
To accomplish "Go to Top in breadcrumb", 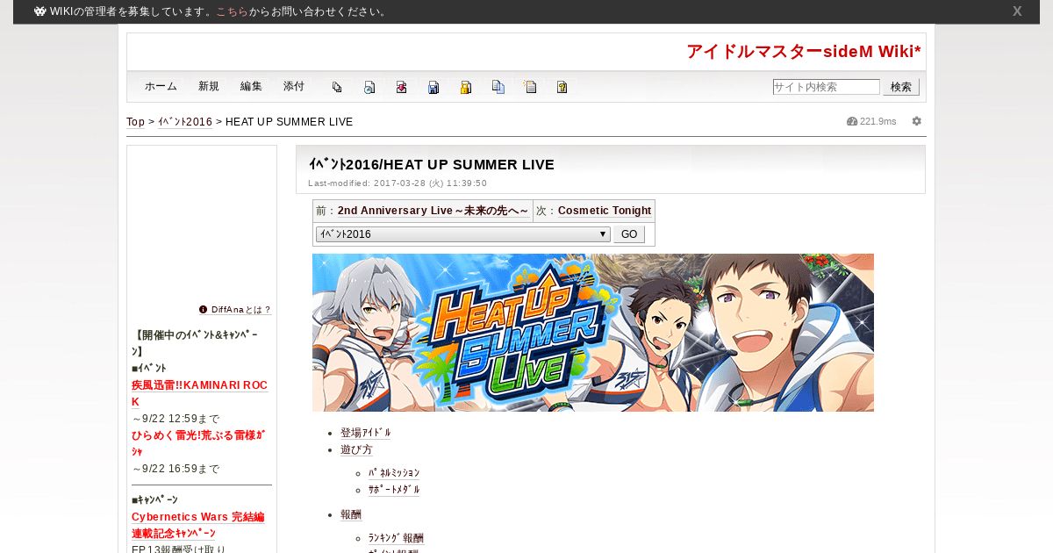I will click(x=135, y=122).
